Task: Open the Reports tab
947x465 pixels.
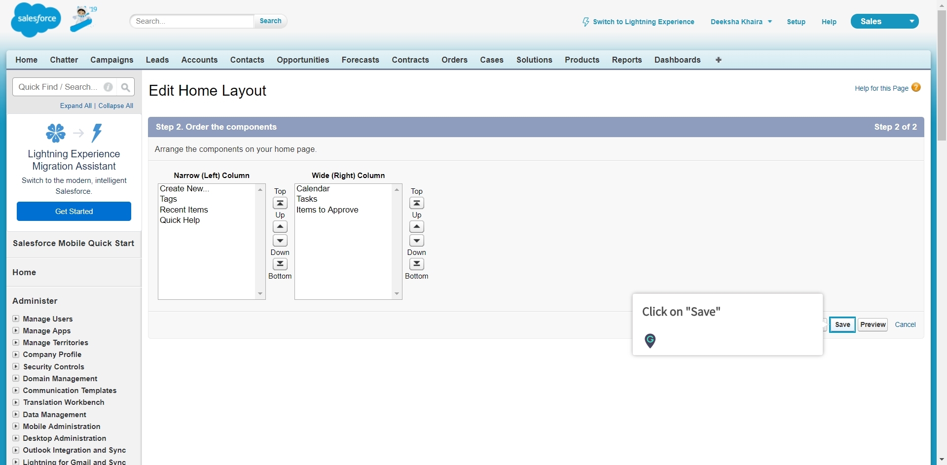Action: 627,60
